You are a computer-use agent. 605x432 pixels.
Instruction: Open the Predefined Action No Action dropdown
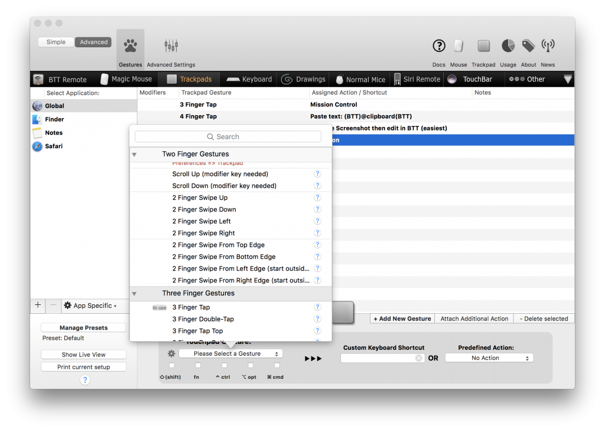coord(489,358)
